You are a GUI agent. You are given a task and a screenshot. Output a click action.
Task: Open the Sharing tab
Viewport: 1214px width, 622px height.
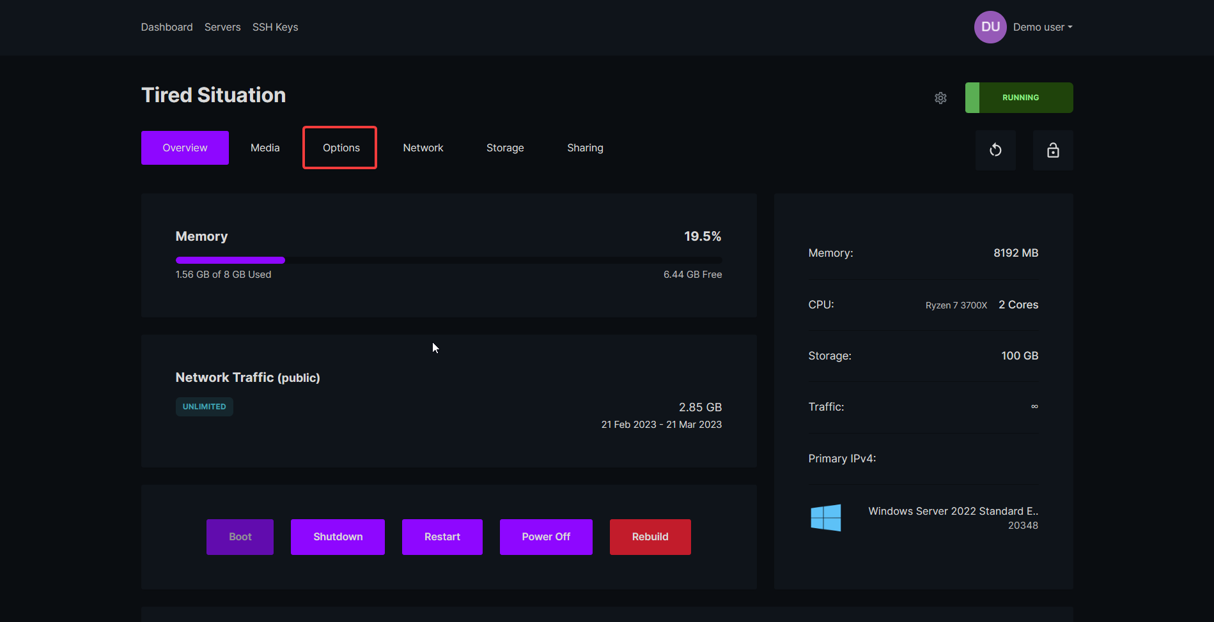[x=585, y=148]
